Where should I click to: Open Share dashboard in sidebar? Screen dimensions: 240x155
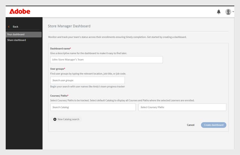click(x=17, y=40)
